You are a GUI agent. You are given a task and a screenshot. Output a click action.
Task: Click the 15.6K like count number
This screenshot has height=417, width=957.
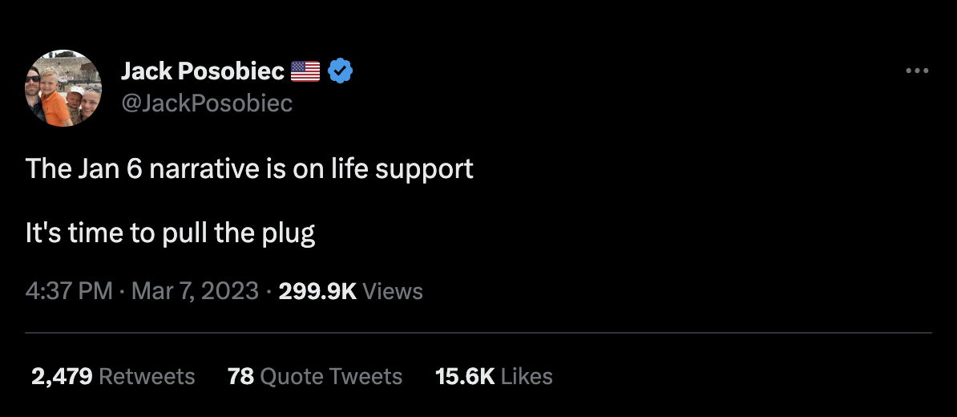point(464,376)
